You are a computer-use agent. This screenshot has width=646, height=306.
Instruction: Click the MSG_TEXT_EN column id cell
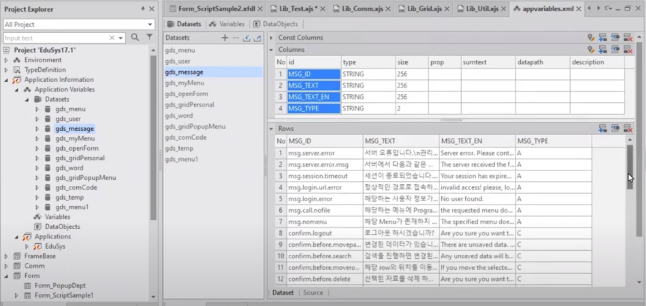(314, 97)
